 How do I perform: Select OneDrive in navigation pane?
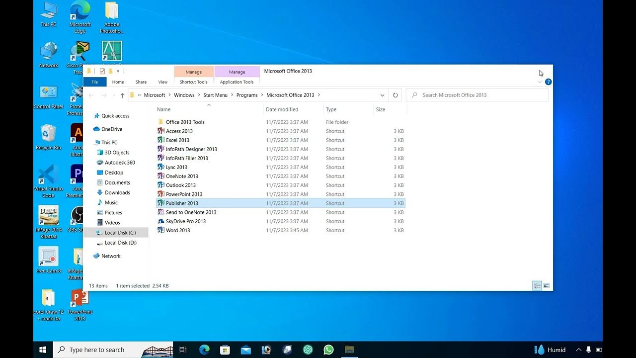click(112, 129)
